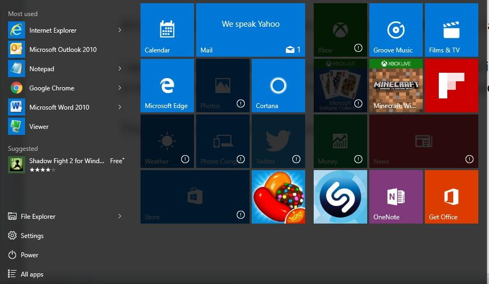489x284 pixels.
Task: Click the Mail unread count badge
Action: [x=293, y=50]
